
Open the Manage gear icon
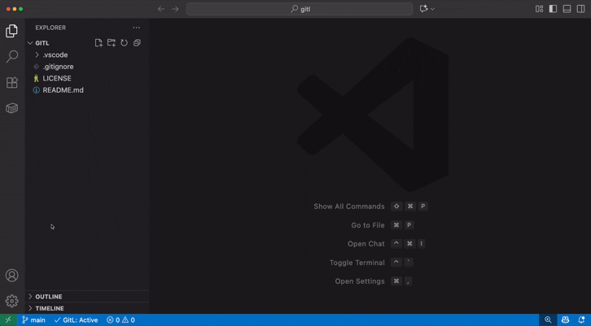pos(11,301)
